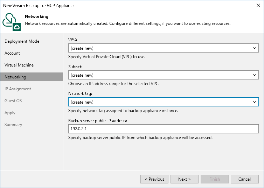This screenshot has height=188, width=264.
Task: Click the IP Assignment step
Action: 18,89
